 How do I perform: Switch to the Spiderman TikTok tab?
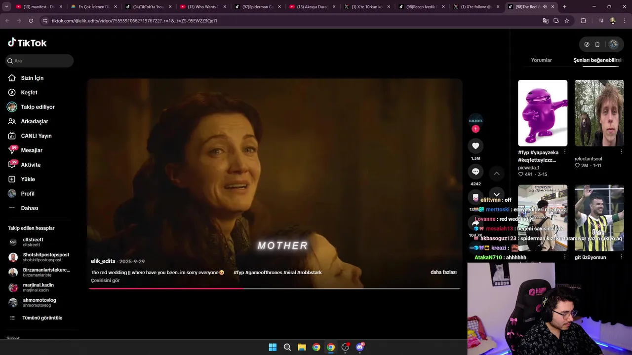point(258,6)
